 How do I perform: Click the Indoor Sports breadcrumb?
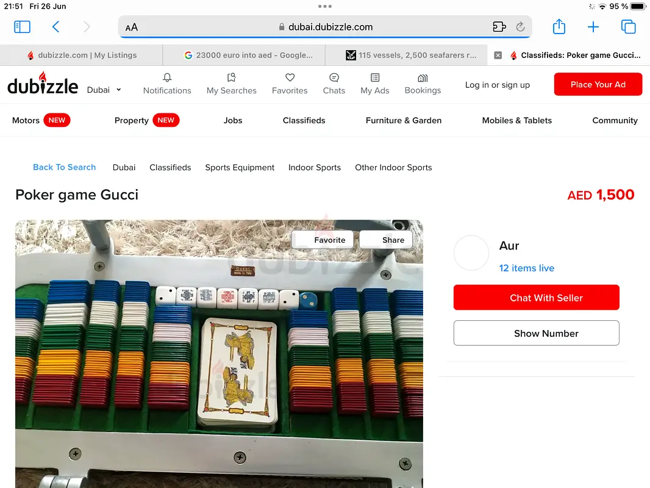click(315, 168)
